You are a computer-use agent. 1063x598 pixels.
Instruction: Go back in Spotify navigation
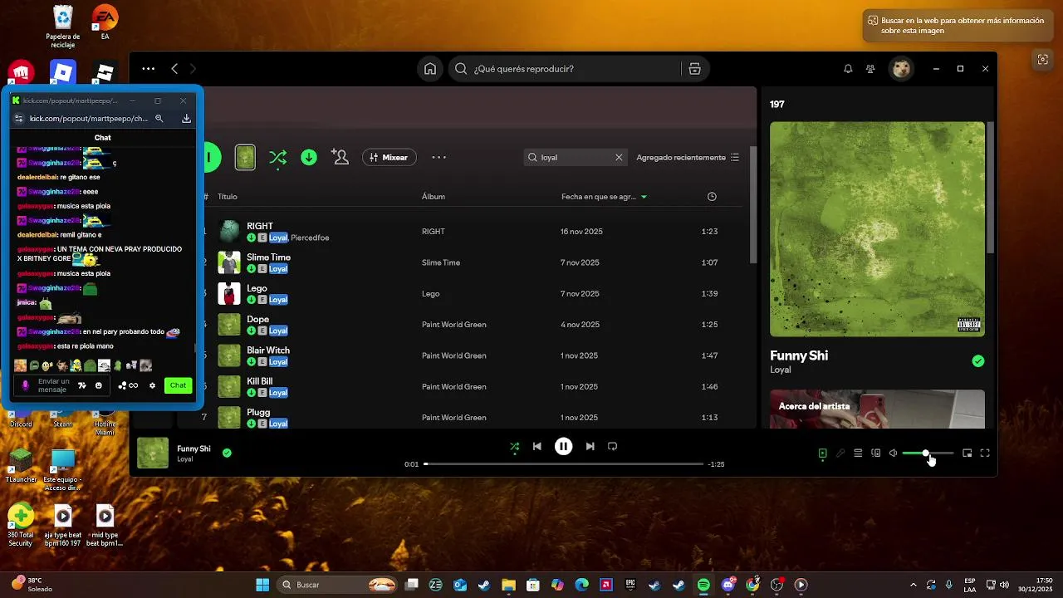pyautogui.click(x=174, y=69)
